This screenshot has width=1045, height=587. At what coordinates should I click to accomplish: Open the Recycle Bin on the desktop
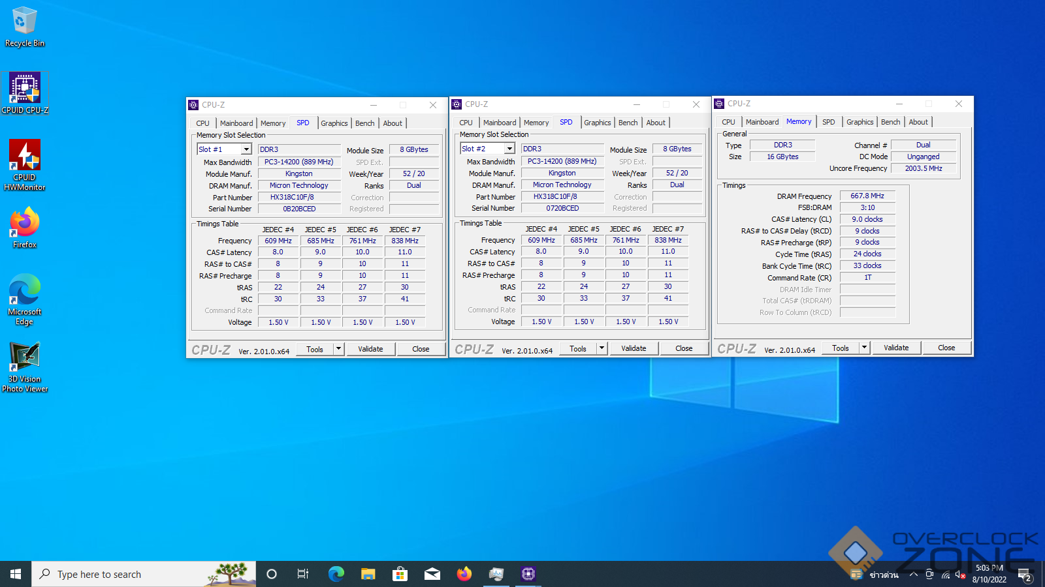[x=25, y=22]
